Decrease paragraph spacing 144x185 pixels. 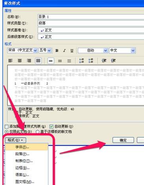pos(91,61)
